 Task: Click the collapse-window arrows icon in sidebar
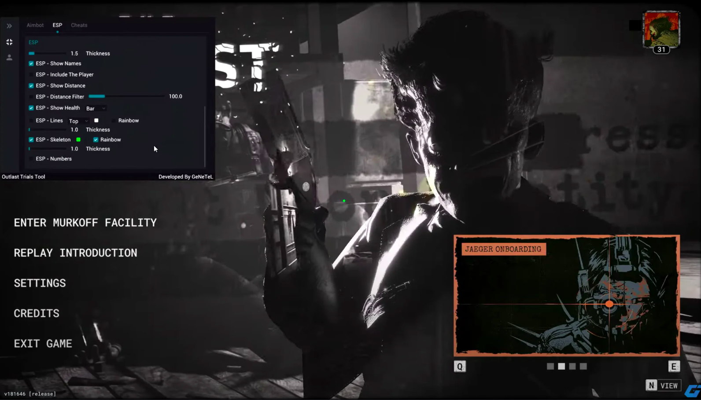[x=9, y=42]
